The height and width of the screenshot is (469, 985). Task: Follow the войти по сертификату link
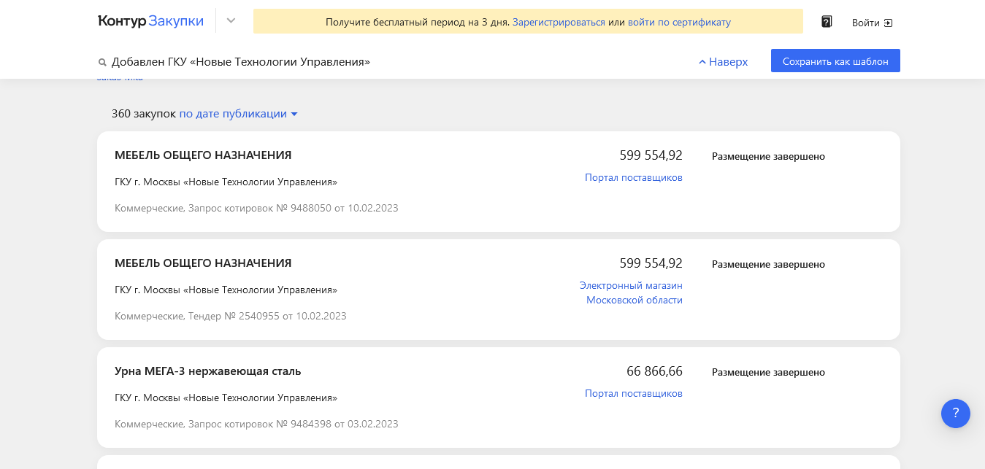679,22
